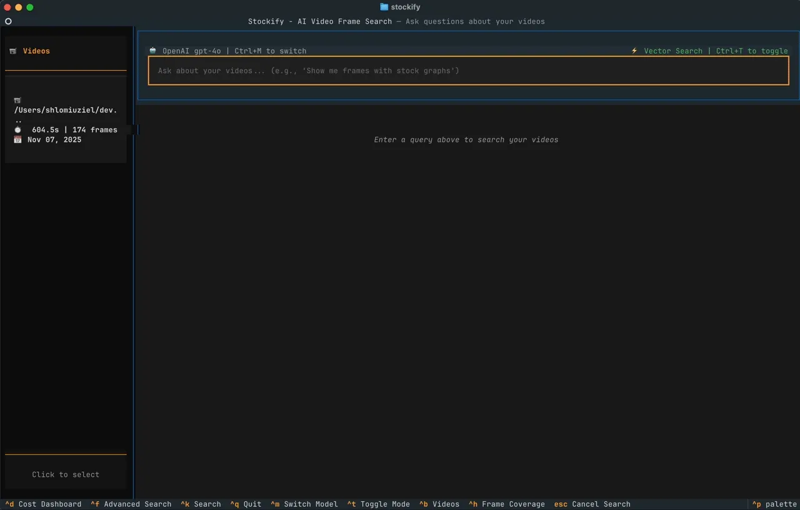
Task: Open Advanced Search from the footer
Action: pos(131,504)
